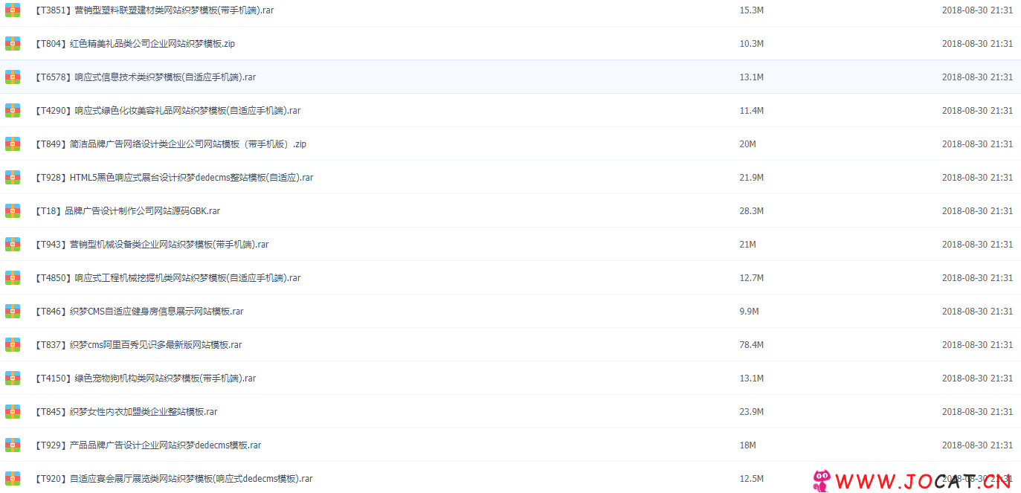This screenshot has width=1021, height=493.
Task: Select the archive icon for T4850 file
Action: [x=13, y=278]
